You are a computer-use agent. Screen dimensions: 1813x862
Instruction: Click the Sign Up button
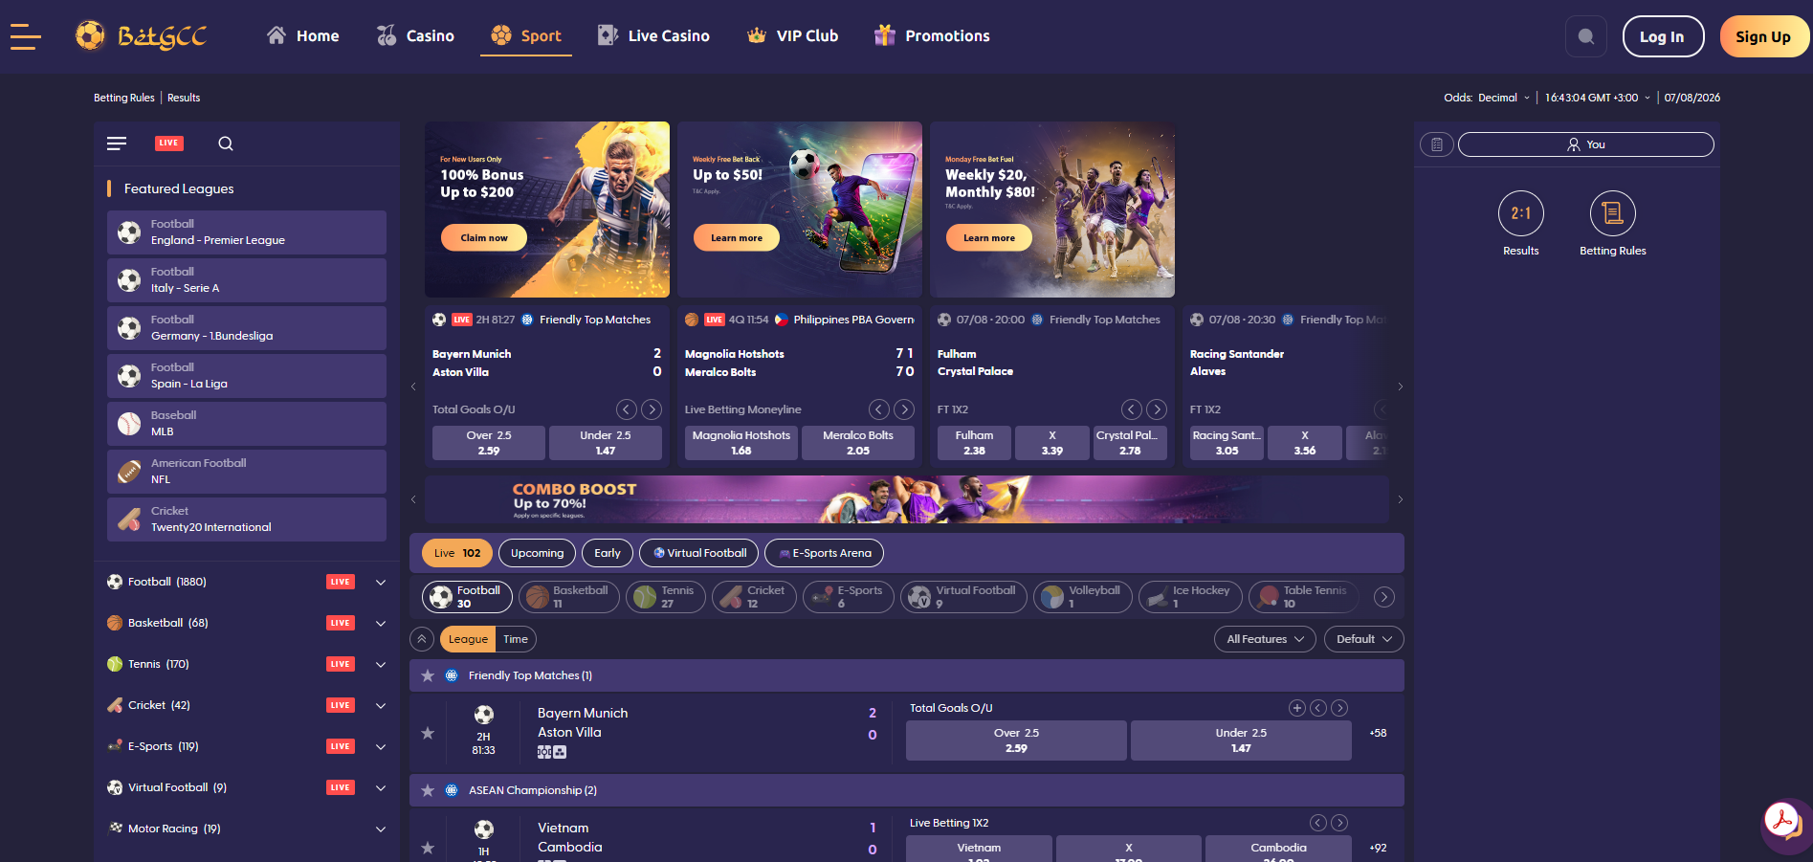click(x=1763, y=36)
